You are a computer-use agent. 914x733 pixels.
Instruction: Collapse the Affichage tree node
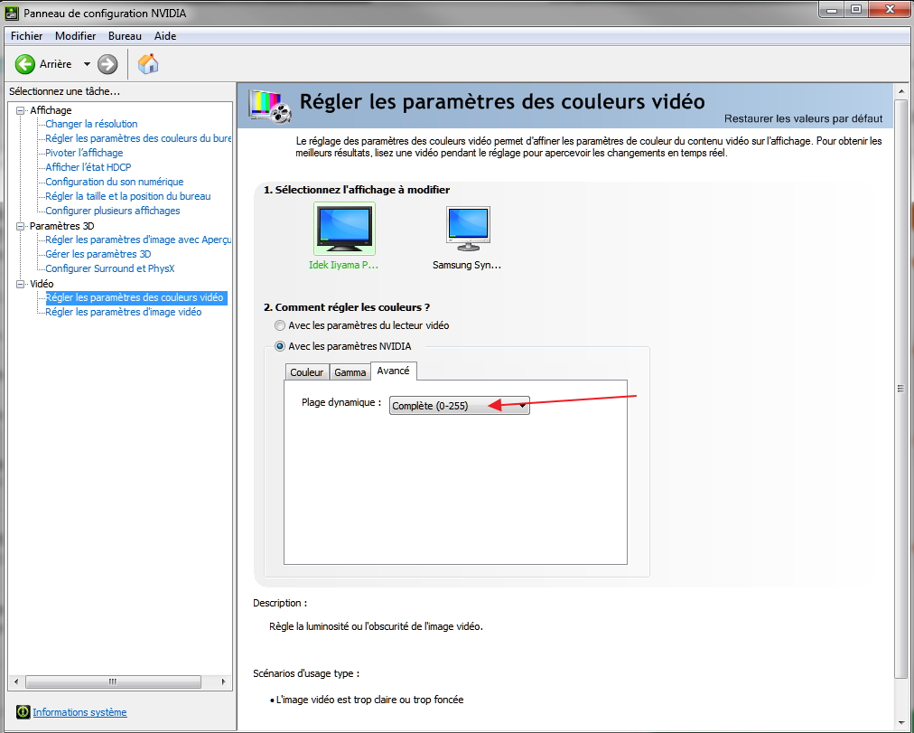pyautogui.click(x=21, y=110)
